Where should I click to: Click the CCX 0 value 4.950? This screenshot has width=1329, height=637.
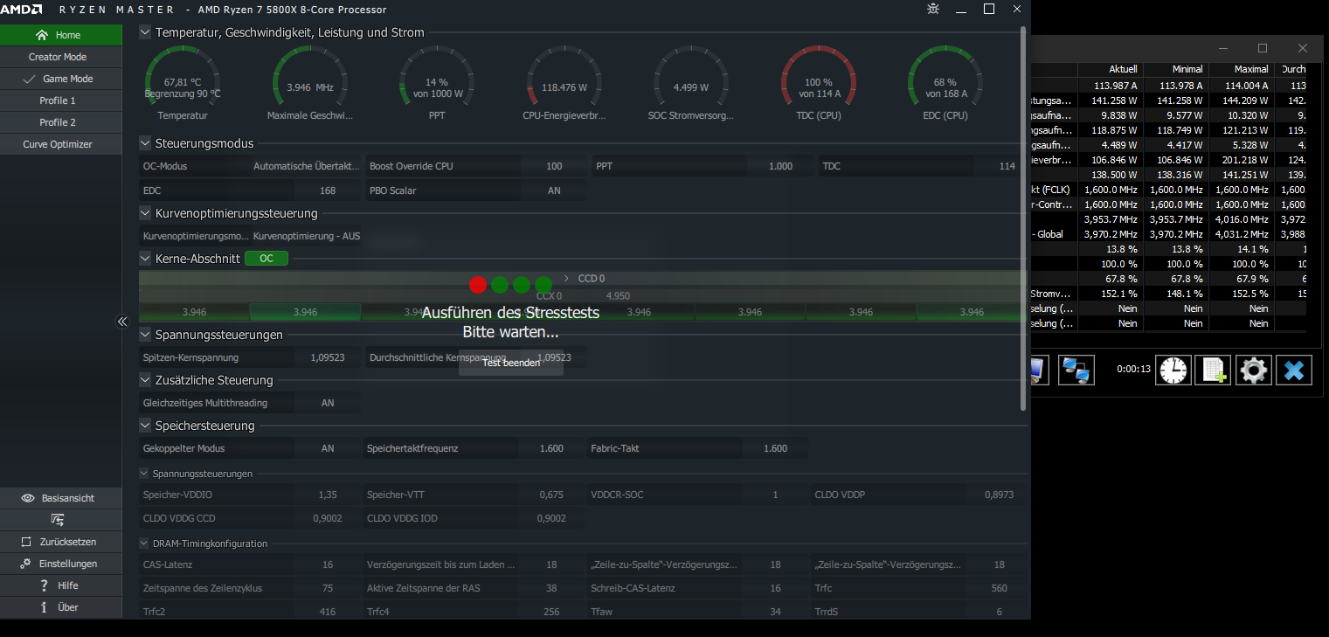coord(618,296)
